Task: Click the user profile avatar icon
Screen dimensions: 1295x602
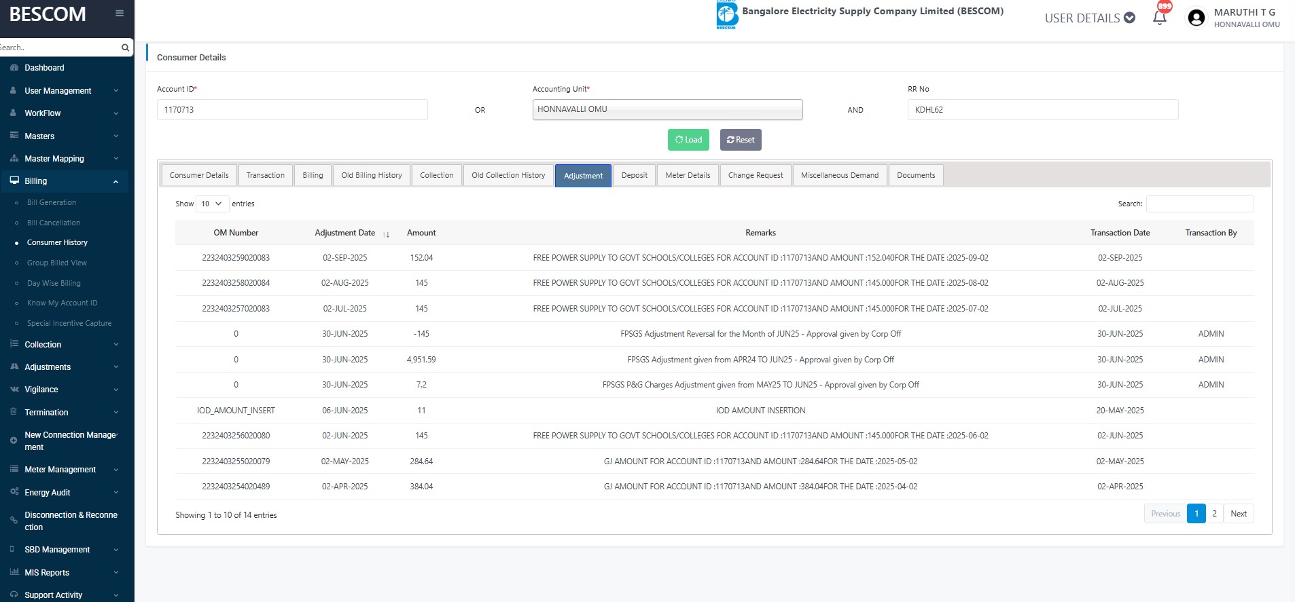Action: (1196, 18)
